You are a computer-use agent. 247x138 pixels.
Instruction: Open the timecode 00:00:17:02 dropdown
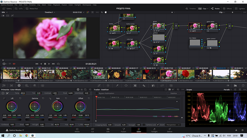(x=78, y=12)
